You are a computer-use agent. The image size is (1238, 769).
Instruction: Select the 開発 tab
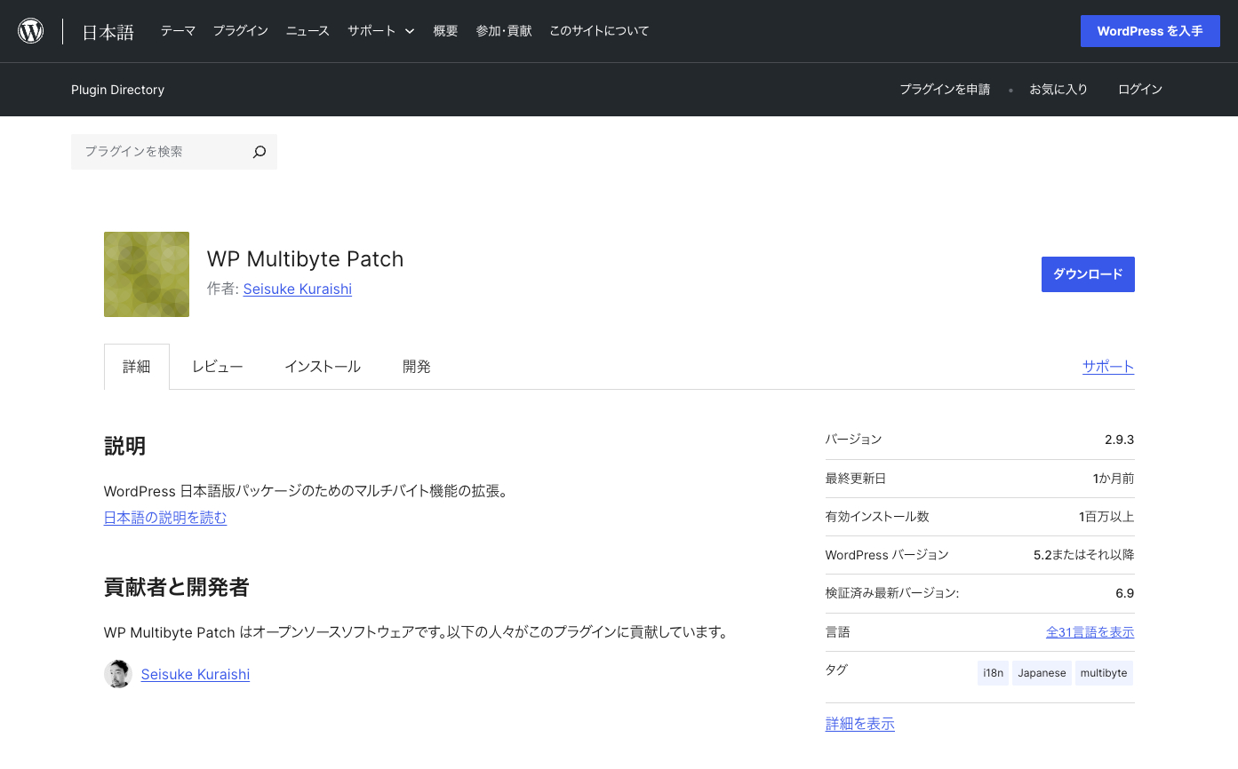[417, 367]
